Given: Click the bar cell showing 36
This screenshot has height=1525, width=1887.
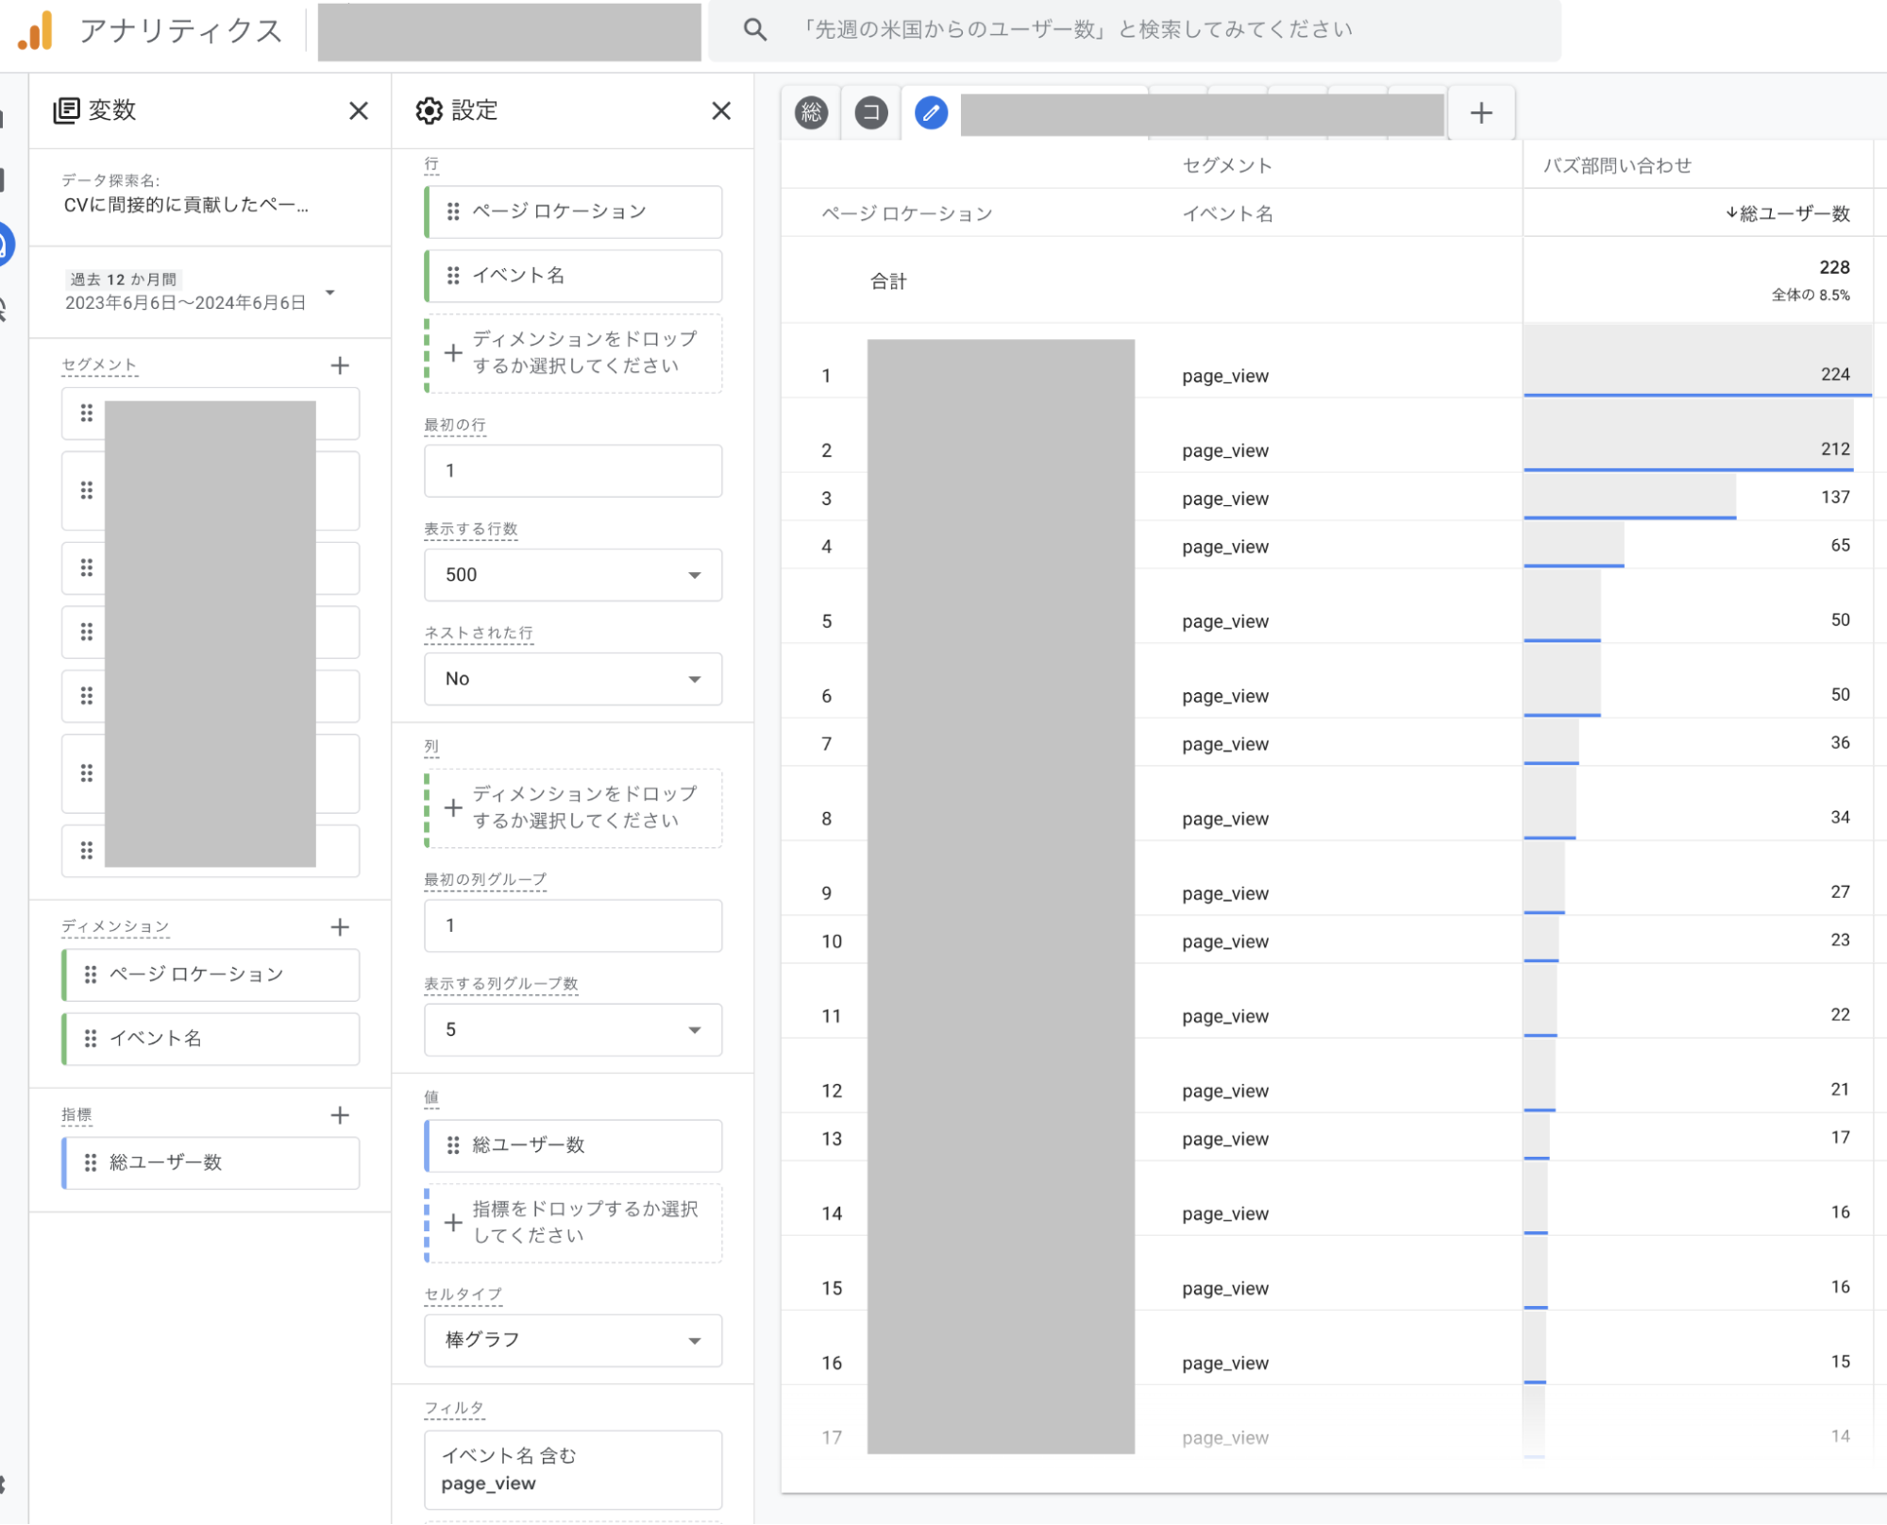Looking at the screenshot, I should click(x=1697, y=743).
